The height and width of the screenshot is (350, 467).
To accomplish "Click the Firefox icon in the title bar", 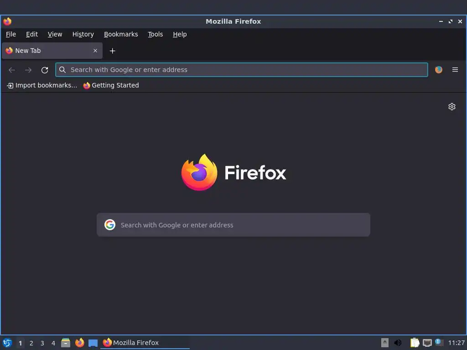I will 7,21.
